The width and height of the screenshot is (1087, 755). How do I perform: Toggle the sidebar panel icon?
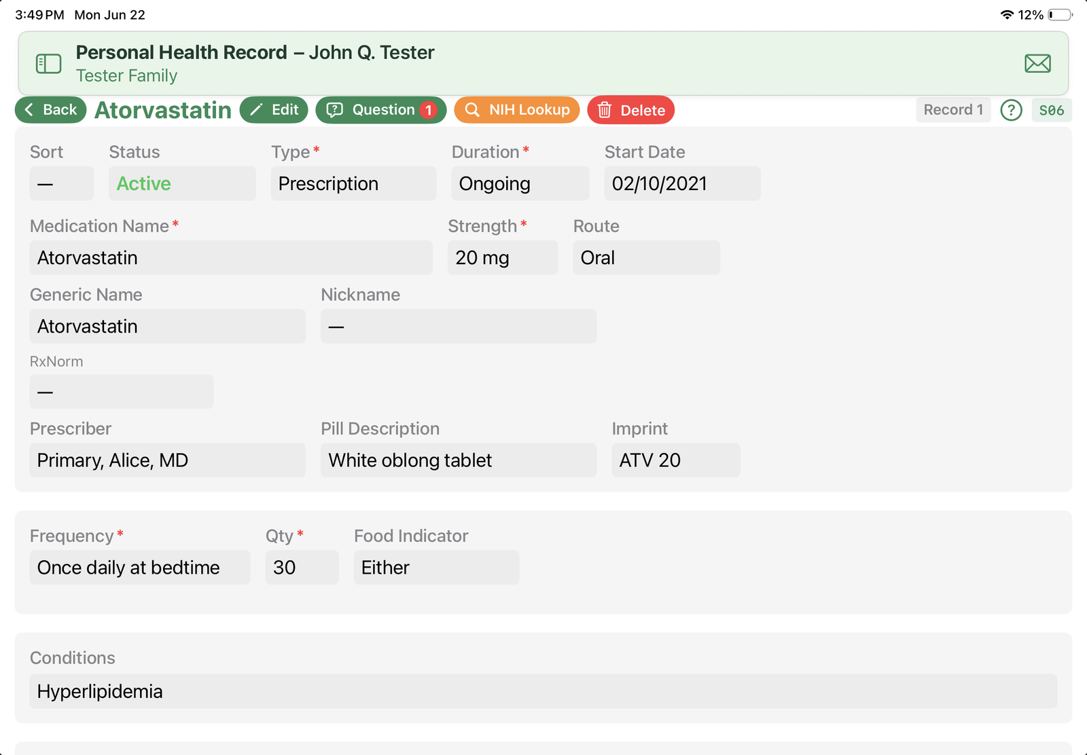click(x=48, y=64)
